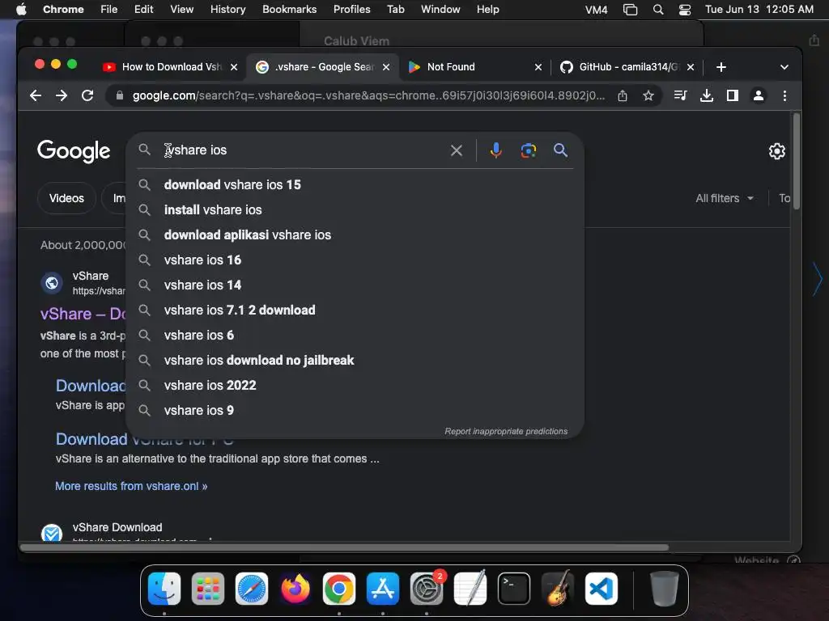Open the History menu
Image resolution: width=829 pixels, height=621 pixels.
tap(227, 10)
